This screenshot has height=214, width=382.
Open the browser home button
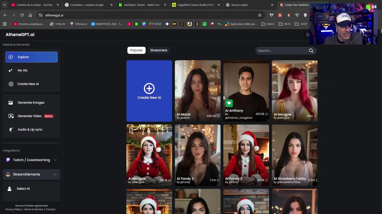30,15
